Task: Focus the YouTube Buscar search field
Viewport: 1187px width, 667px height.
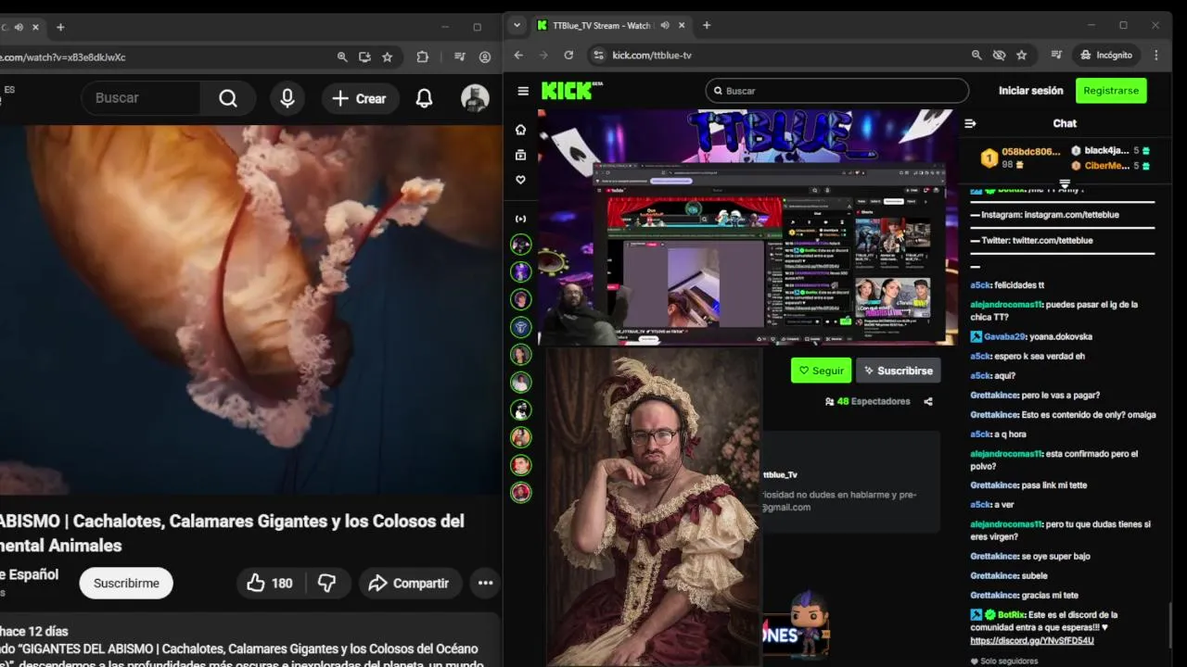Action: [x=141, y=98]
